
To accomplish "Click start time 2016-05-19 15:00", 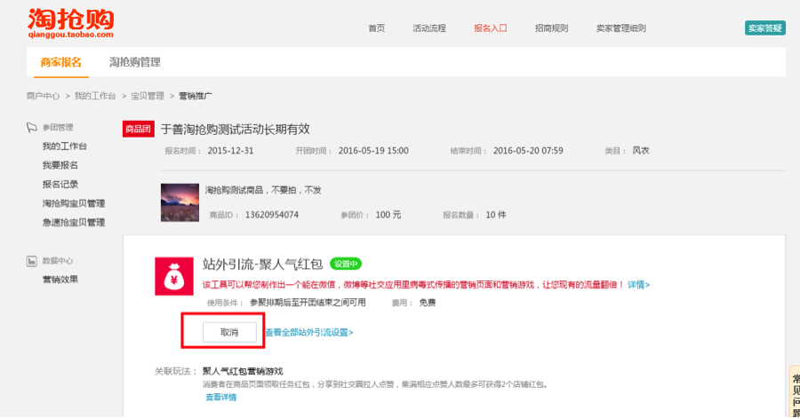I will 373,151.
